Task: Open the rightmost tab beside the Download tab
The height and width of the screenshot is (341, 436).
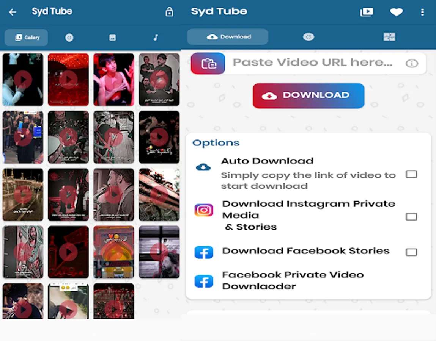Action: pos(389,37)
